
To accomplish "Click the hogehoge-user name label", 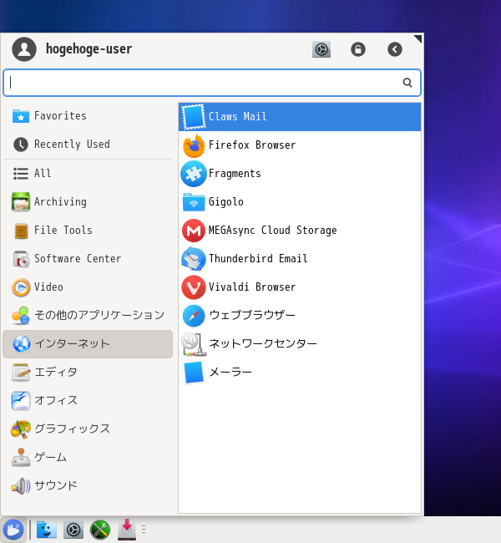I will click(89, 48).
